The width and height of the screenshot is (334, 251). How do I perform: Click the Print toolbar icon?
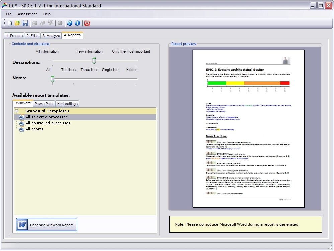click(x=34, y=23)
